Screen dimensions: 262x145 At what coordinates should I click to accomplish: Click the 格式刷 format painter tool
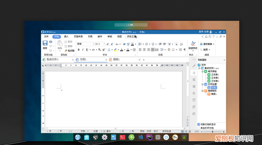pos(69,50)
